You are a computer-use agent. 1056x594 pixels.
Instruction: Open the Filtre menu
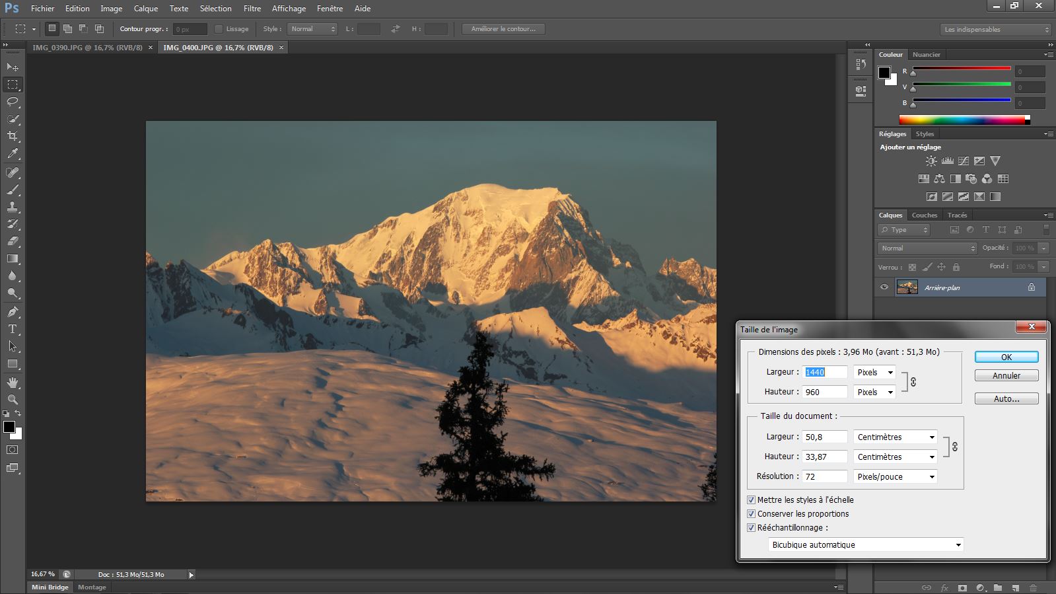252,9
